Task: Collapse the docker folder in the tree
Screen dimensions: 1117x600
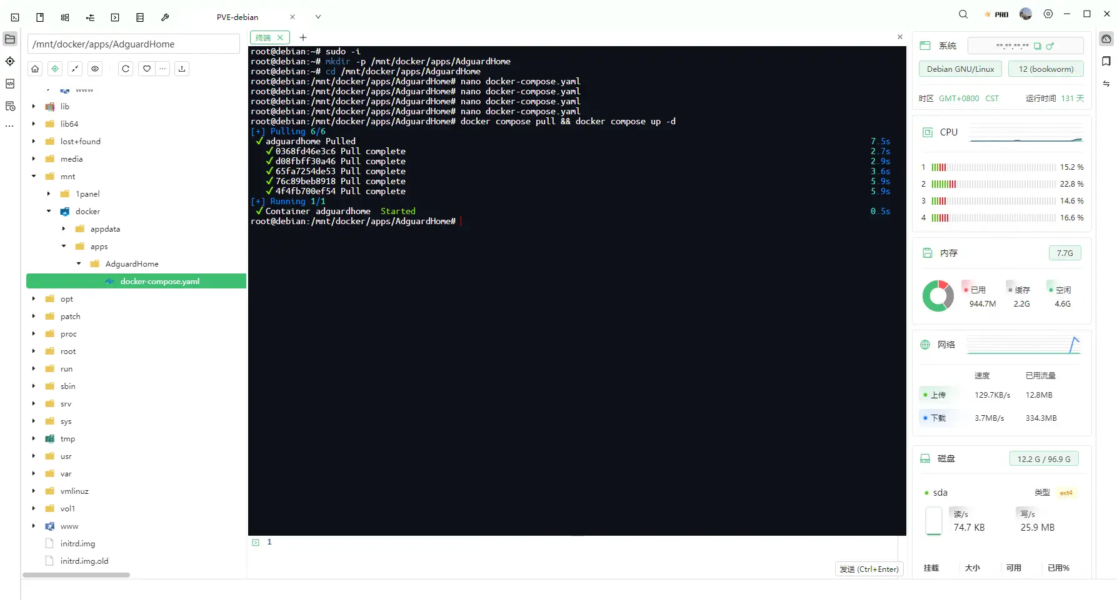Action: click(48, 211)
